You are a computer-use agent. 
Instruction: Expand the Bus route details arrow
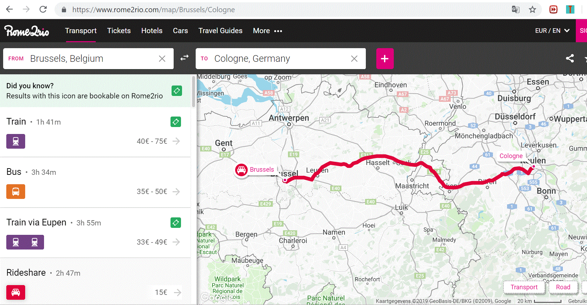176,192
